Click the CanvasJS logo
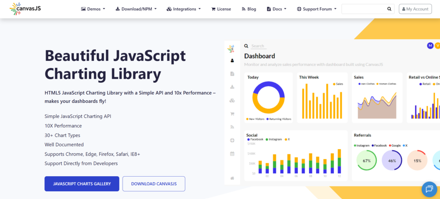This screenshot has width=440, height=199. tap(25, 9)
